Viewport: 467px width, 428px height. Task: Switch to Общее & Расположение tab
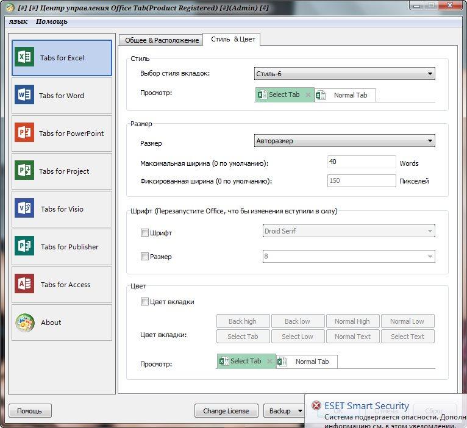click(x=161, y=40)
